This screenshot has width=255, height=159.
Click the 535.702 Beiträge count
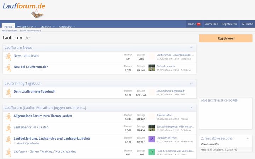coord(141,95)
